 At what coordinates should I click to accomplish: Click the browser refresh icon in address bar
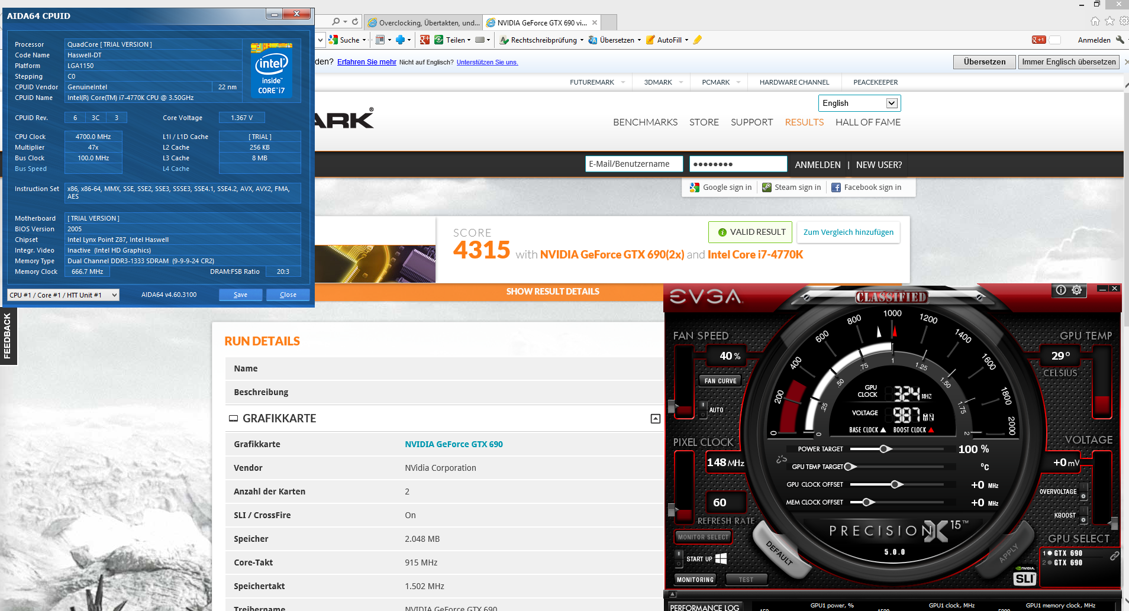355,21
